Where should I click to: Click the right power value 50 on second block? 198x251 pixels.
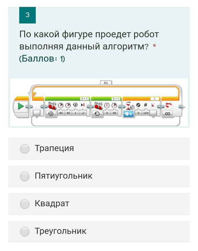[114, 113]
